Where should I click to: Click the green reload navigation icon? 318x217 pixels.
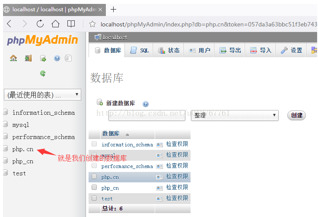tap(43, 74)
